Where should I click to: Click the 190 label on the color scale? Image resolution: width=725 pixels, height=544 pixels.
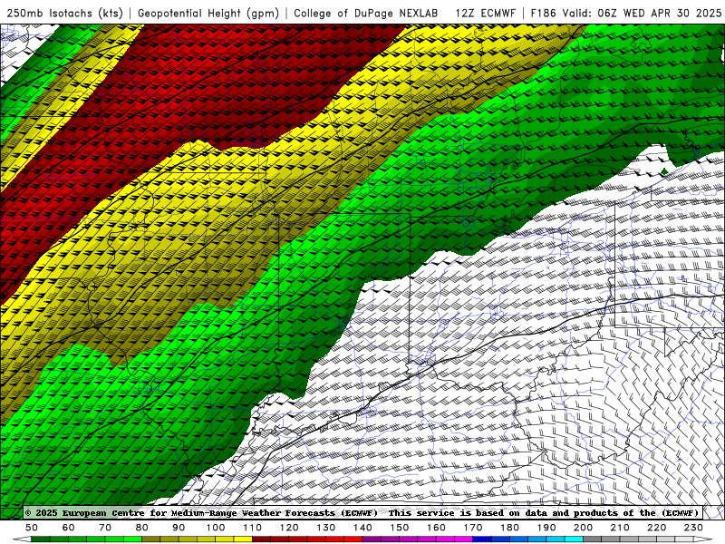(x=546, y=528)
